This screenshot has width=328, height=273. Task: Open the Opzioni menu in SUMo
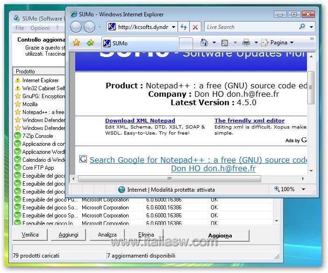pyautogui.click(x=40, y=28)
